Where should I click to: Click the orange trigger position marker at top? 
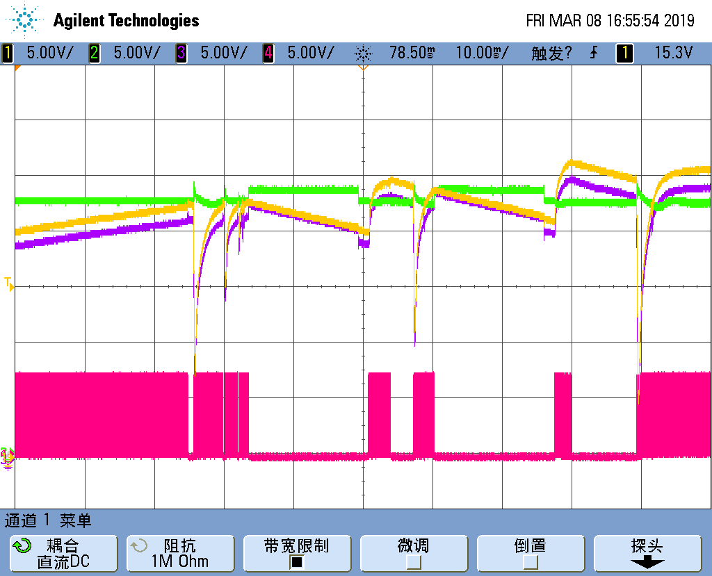pos(363,67)
